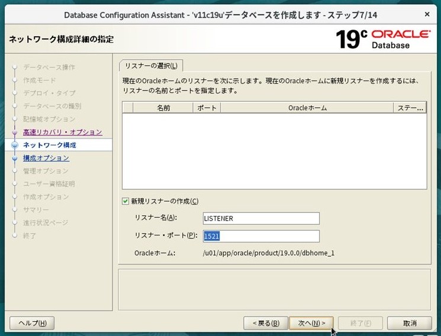This screenshot has height=336, width=441.
Task: Click the データベース操作 step label
Action: coord(49,67)
